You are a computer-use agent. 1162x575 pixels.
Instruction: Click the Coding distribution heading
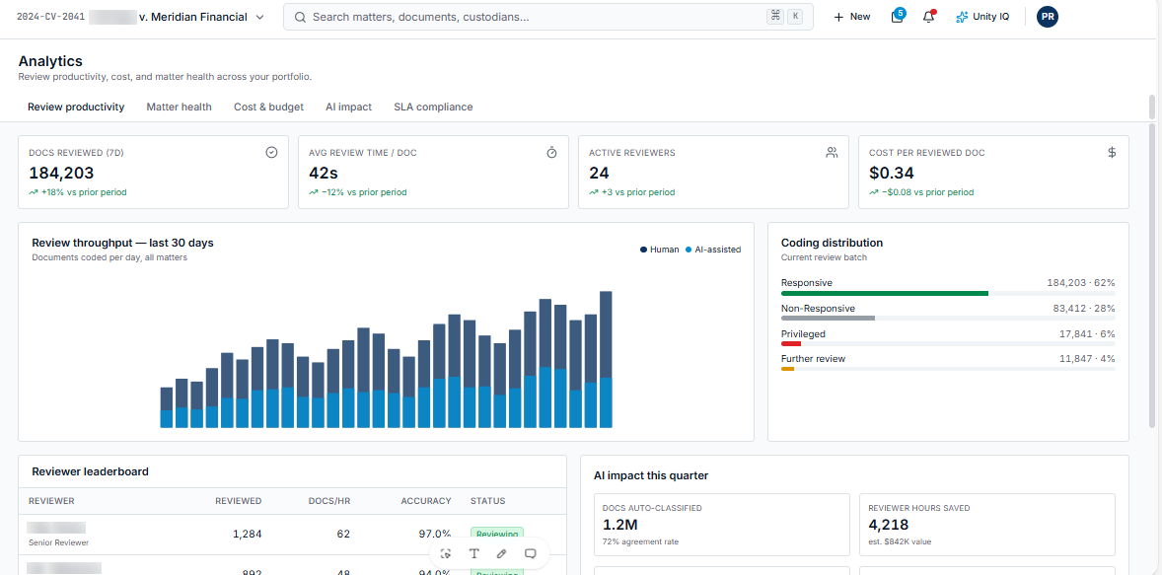pyautogui.click(x=832, y=243)
